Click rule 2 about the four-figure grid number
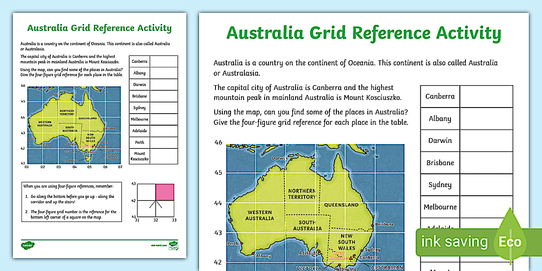Viewport: 542px width, 271px height. 71,215
